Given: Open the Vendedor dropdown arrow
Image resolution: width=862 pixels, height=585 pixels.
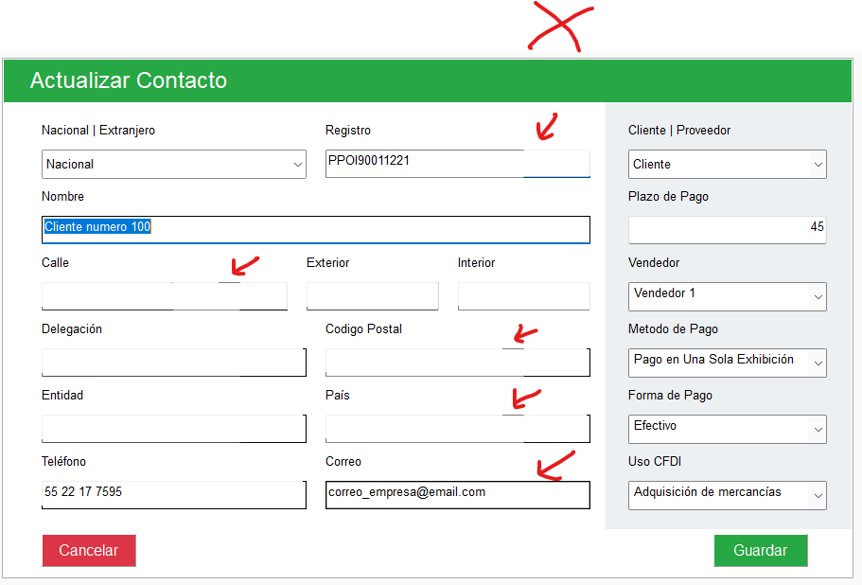Looking at the screenshot, I should point(818,297).
